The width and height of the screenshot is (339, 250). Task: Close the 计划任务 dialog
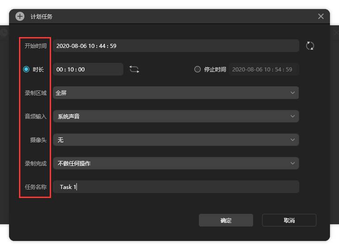pyautogui.click(x=320, y=16)
